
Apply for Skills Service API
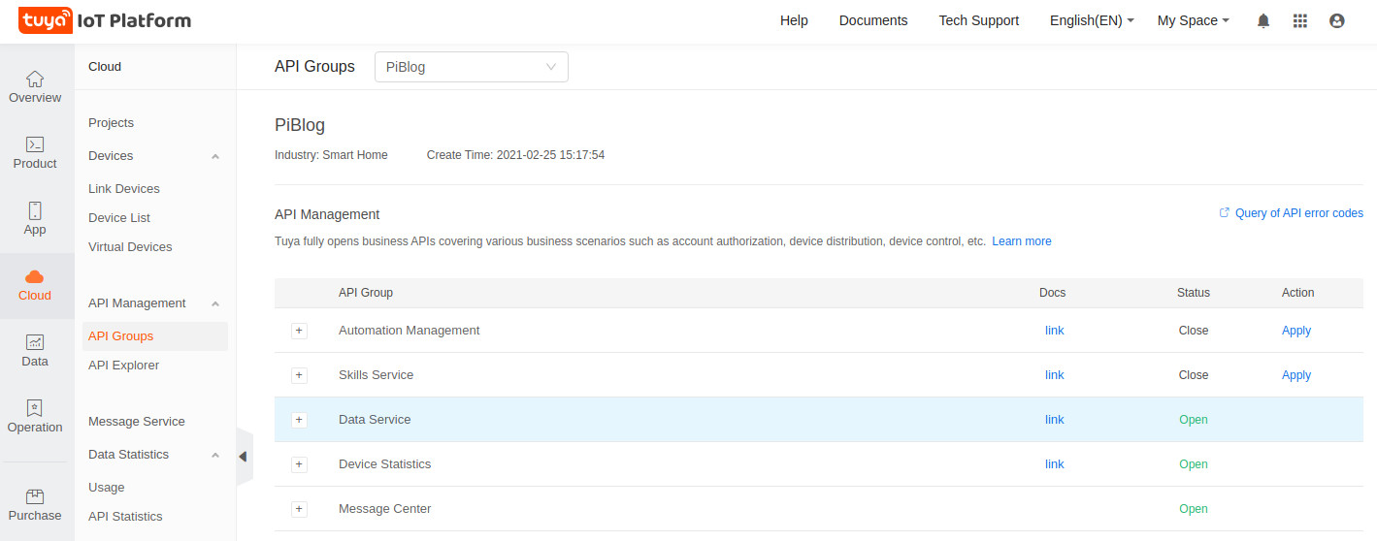[x=1296, y=375]
